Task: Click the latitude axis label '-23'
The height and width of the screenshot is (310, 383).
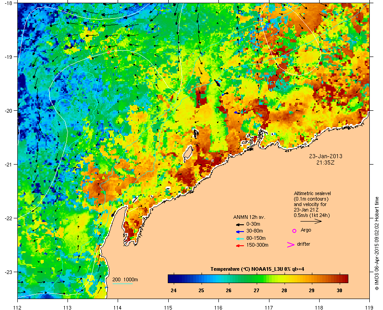Action: click(8, 272)
